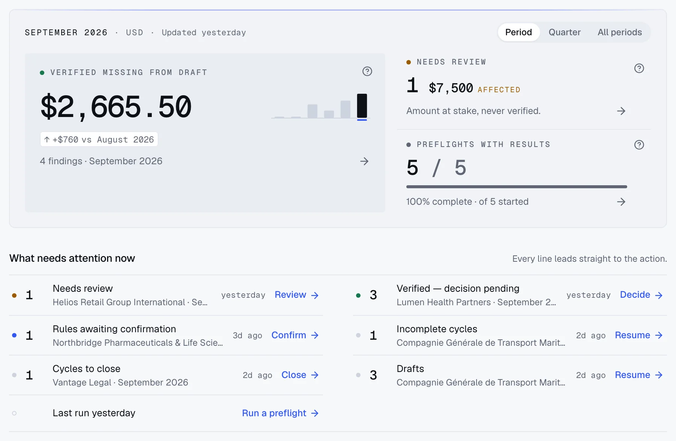
Task: Click Amount at stake, never verified text
Action: tap(473, 111)
